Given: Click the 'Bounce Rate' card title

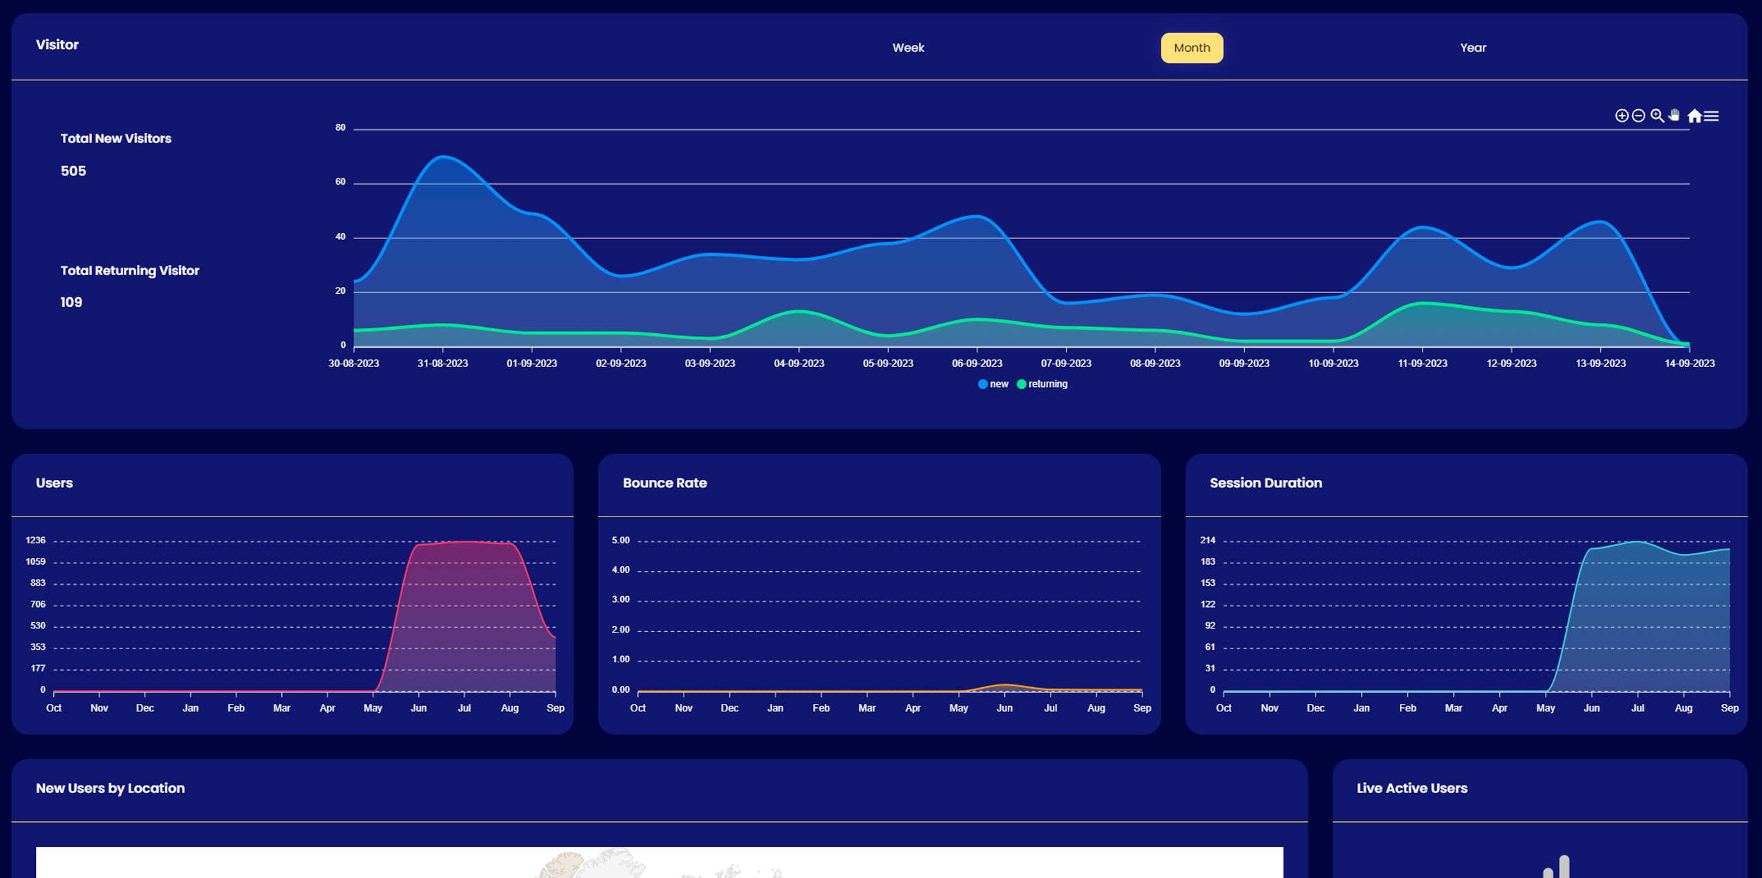Looking at the screenshot, I should pos(664,483).
